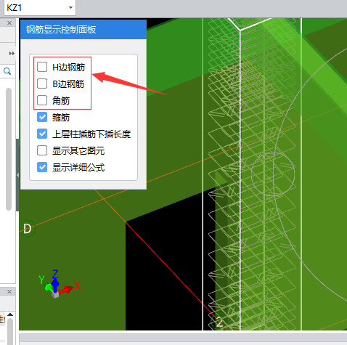347x345 pixels.
Task: Click the scroll-up arrow at bottom left
Action: tap(10, 314)
